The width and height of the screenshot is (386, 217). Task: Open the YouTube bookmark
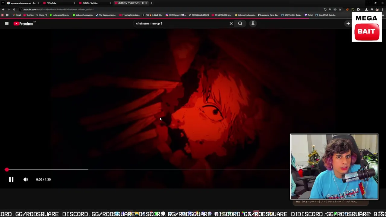tap(28, 15)
